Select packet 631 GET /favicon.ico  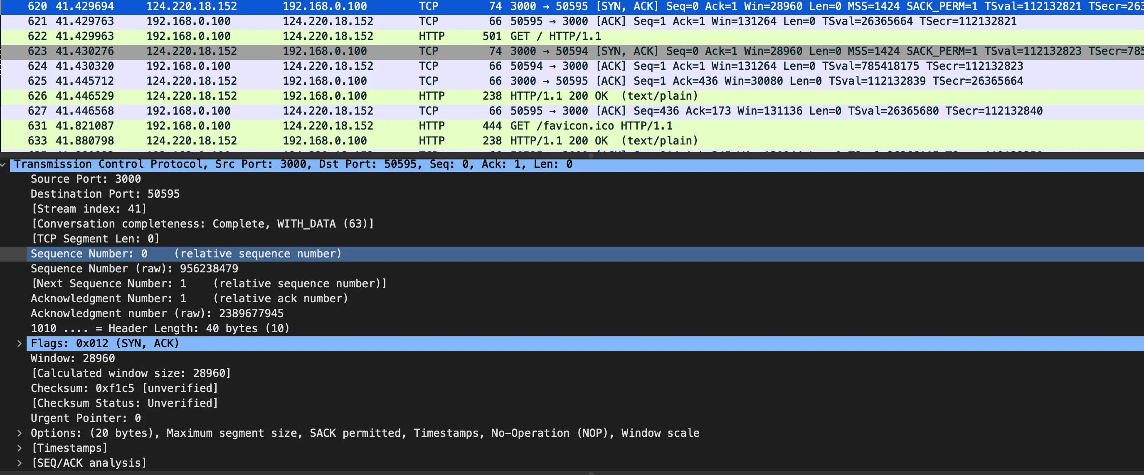pyautogui.click(x=572, y=126)
